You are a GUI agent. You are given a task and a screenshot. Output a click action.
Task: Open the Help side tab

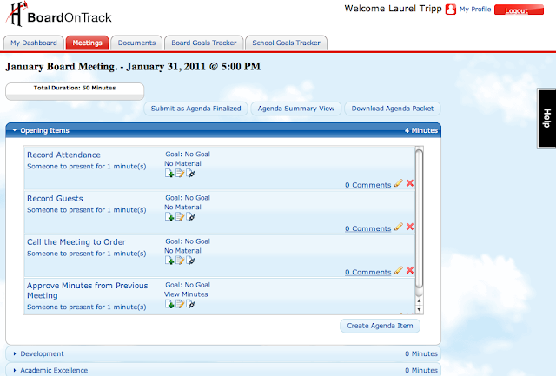pos(546,118)
